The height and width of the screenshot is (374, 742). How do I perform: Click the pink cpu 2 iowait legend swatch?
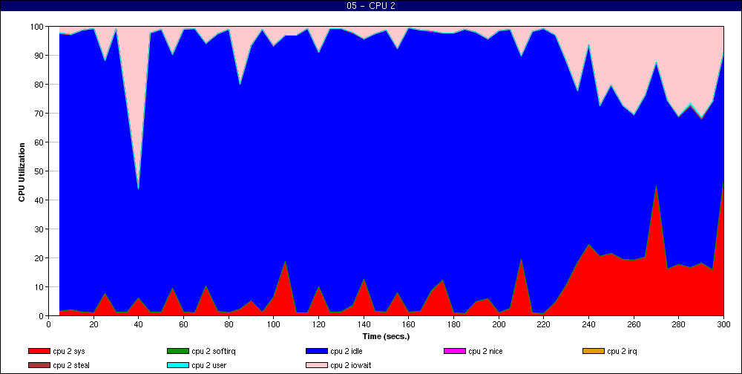[317, 366]
